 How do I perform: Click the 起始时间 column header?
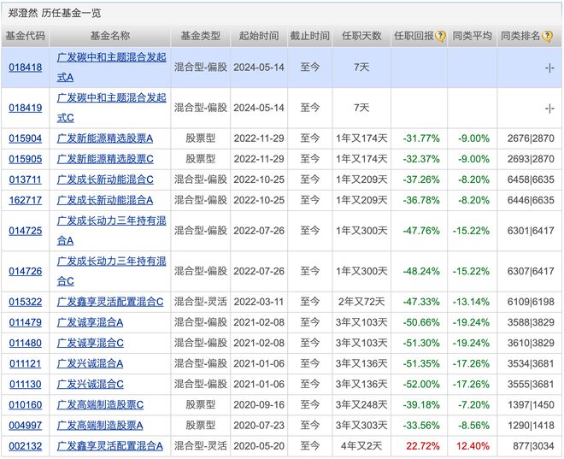pos(259,36)
